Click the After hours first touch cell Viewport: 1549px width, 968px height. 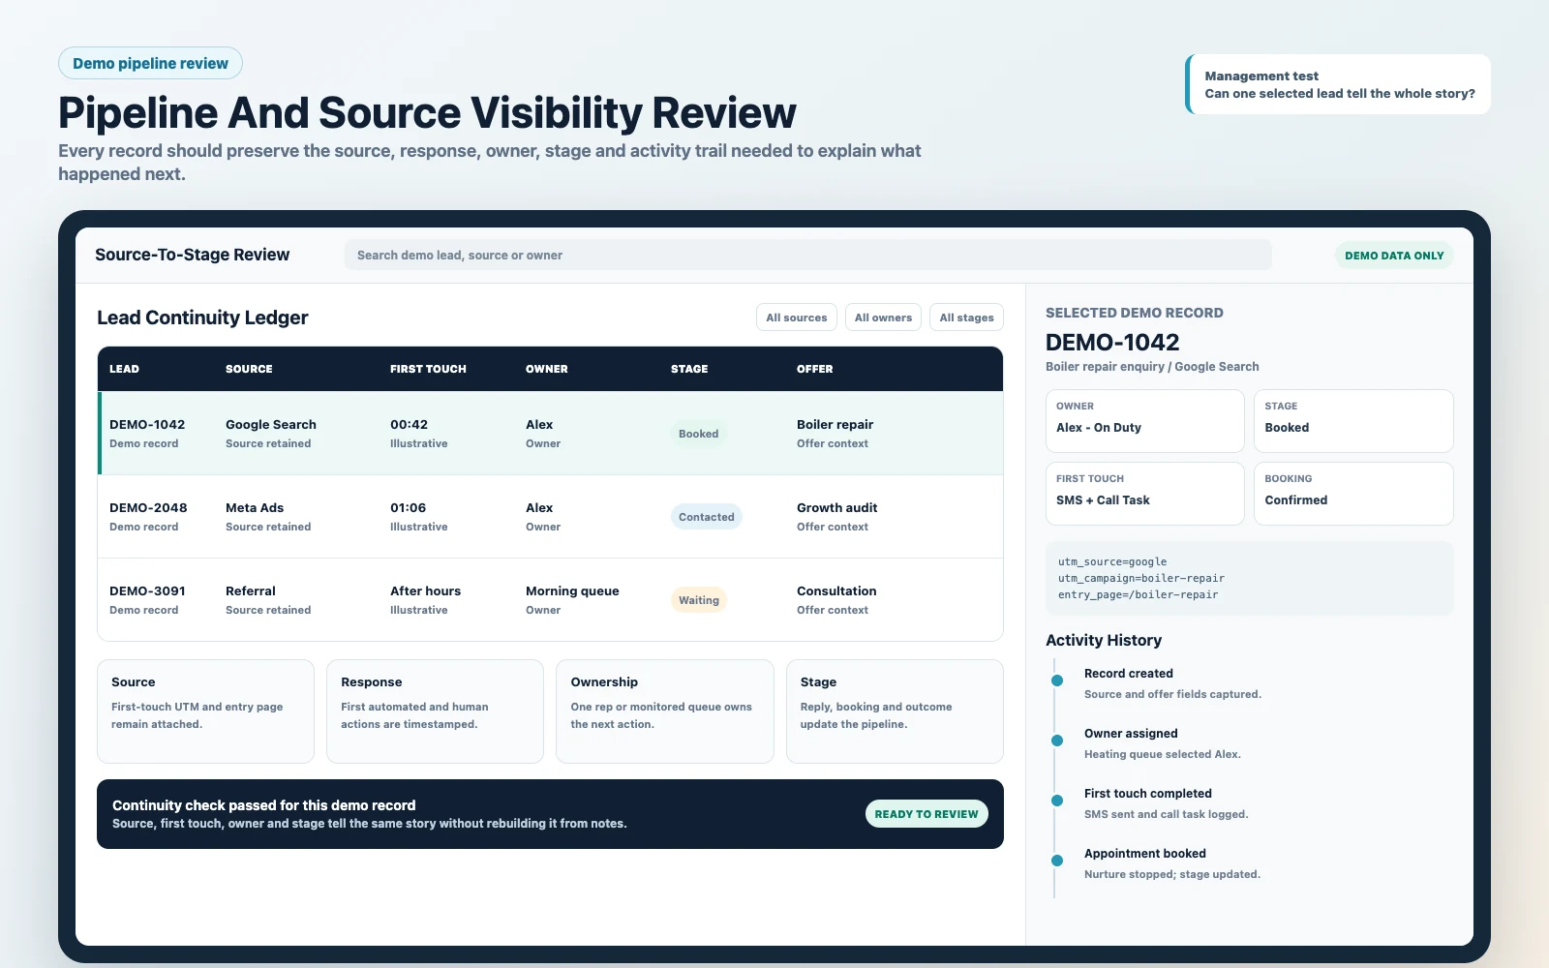pos(425,599)
